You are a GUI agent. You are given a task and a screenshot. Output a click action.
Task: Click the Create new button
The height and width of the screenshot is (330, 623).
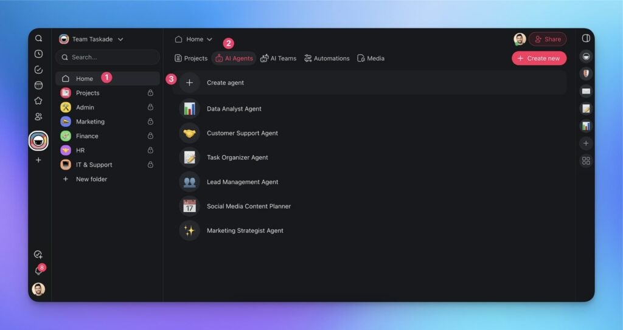coord(538,58)
